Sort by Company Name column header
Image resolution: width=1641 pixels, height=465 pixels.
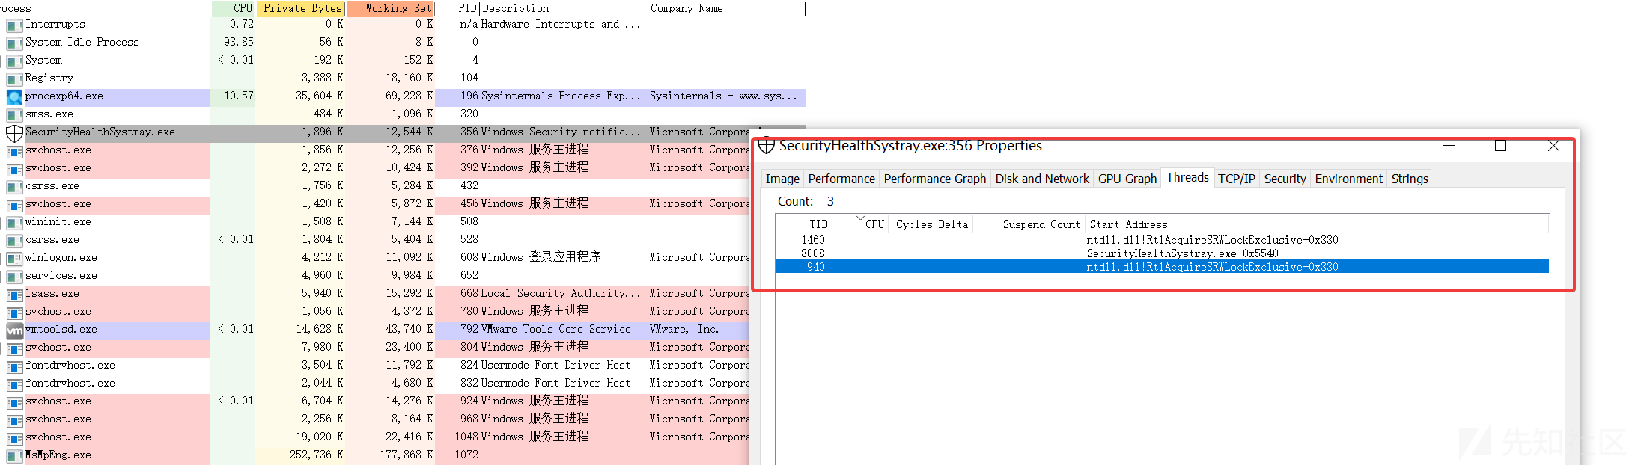click(x=726, y=8)
